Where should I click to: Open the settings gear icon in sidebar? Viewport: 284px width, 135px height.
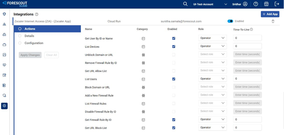point(4,106)
